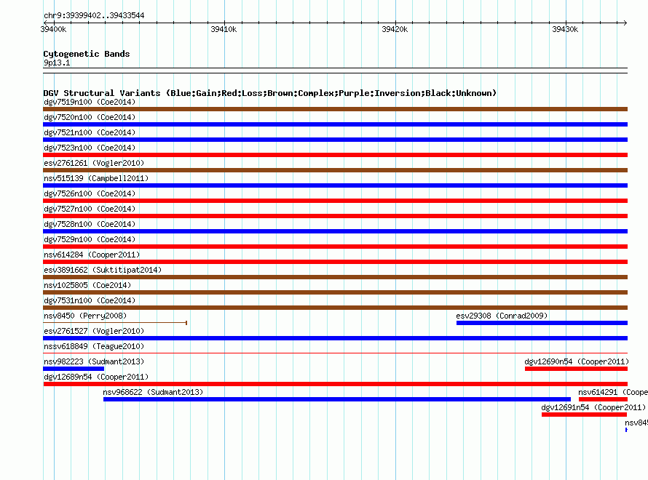The width and height of the screenshot is (648, 480).
Task: Click the red loss bar under dgv7523n100
Action: click(335, 155)
